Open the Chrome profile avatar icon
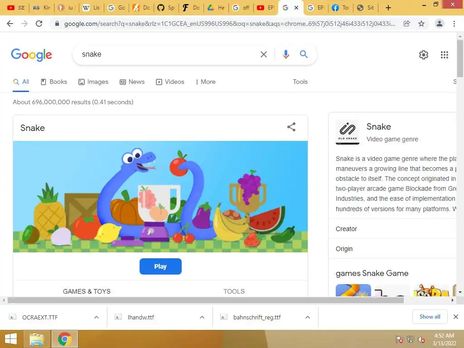Image resolution: width=464 pixels, height=348 pixels. tap(440, 24)
